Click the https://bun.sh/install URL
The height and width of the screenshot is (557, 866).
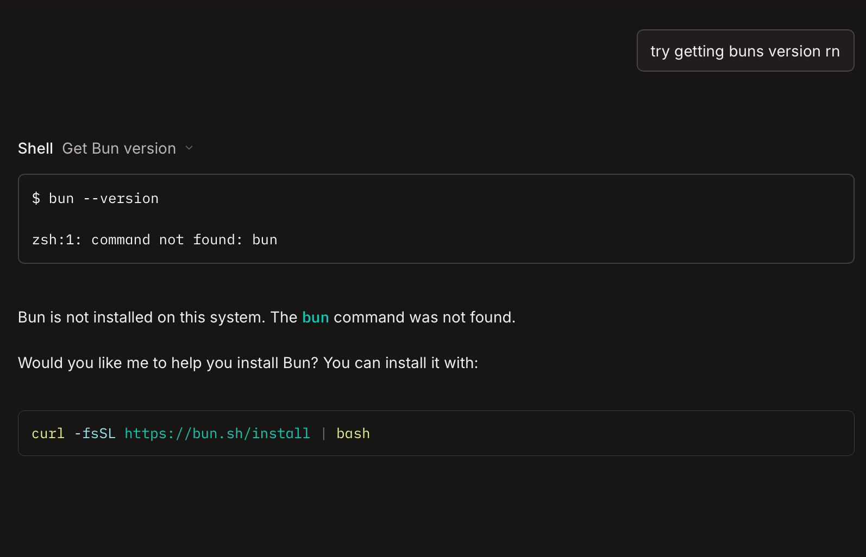pyautogui.click(x=217, y=433)
